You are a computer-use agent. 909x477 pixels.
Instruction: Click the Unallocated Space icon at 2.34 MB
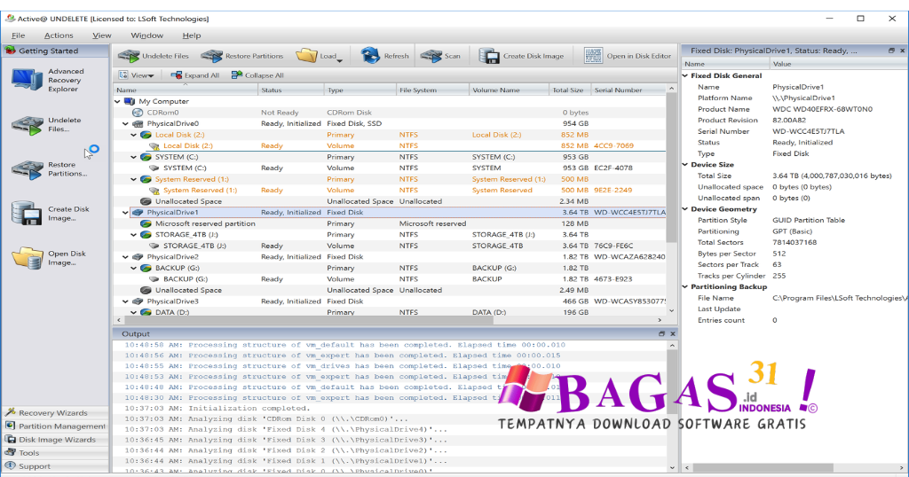coord(146,201)
